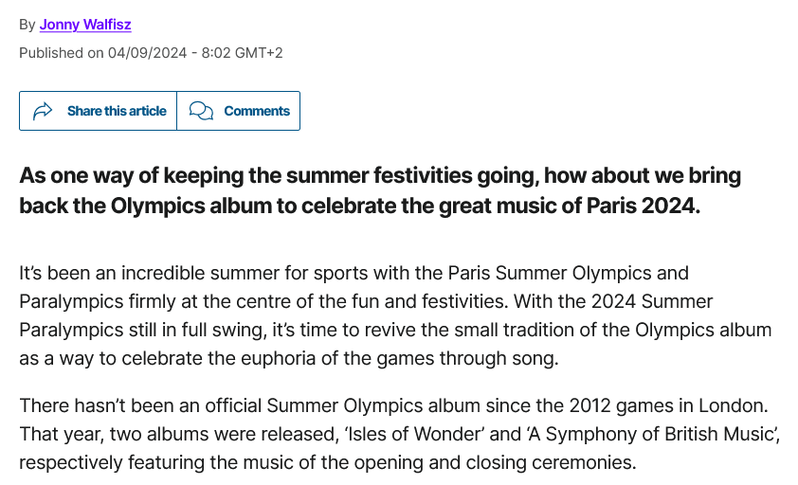This screenshot has width=798, height=485.
Task: Click the paragraph starting "It's been an incredible"
Action: (395, 315)
